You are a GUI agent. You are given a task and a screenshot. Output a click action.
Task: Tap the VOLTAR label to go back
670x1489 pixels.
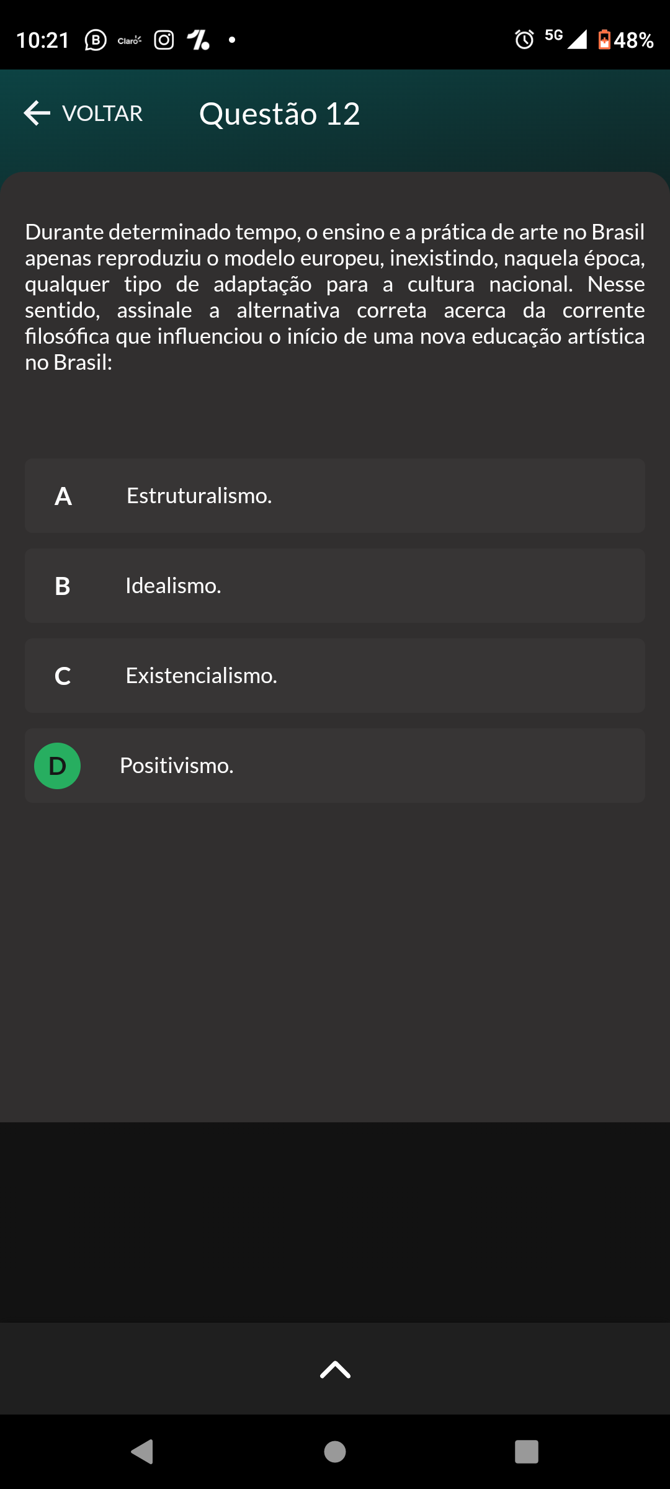click(102, 114)
